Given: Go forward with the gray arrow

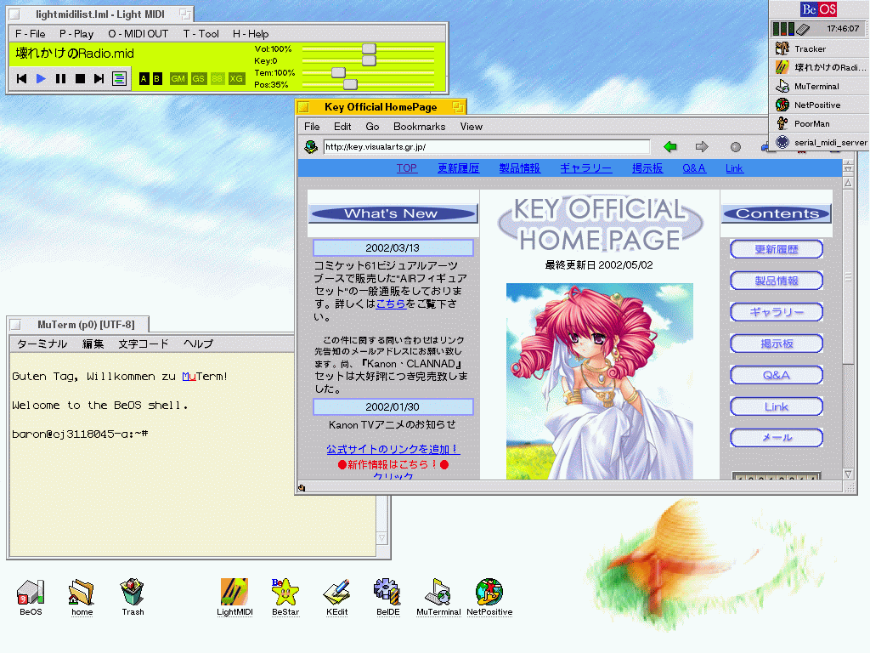Looking at the screenshot, I should pyautogui.click(x=702, y=146).
